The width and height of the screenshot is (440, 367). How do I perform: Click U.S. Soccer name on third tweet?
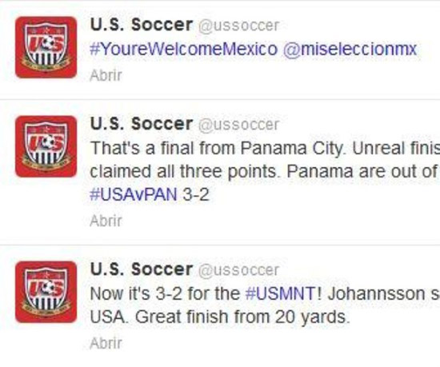point(142,269)
